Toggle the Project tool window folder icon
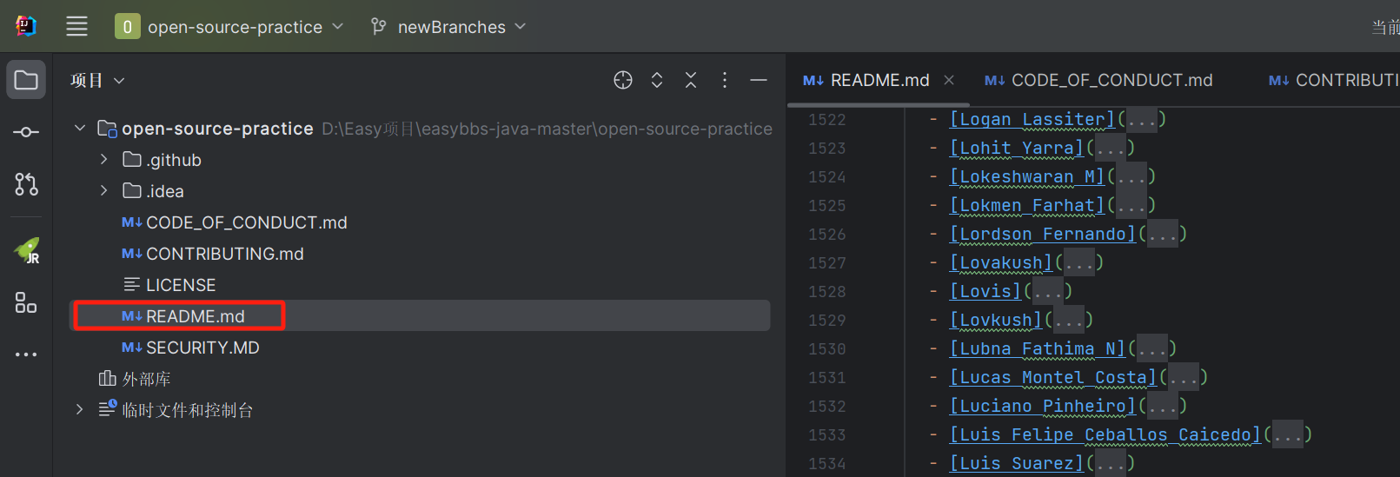The height and width of the screenshot is (477, 1400). (x=26, y=81)
